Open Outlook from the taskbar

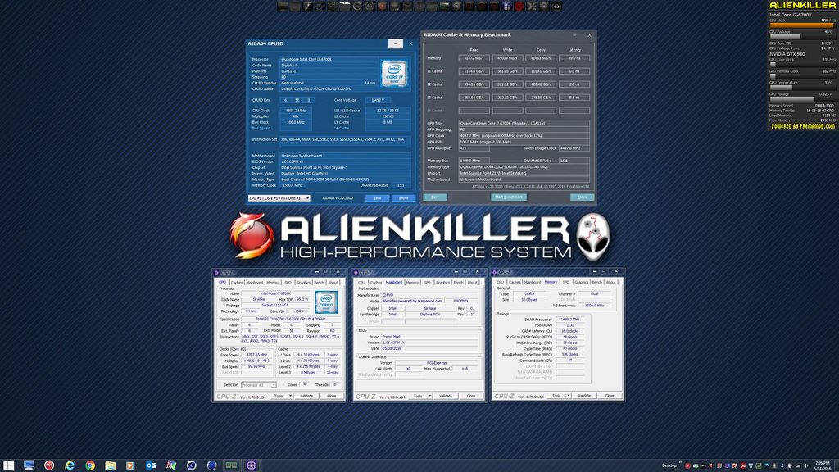(151, 465)
